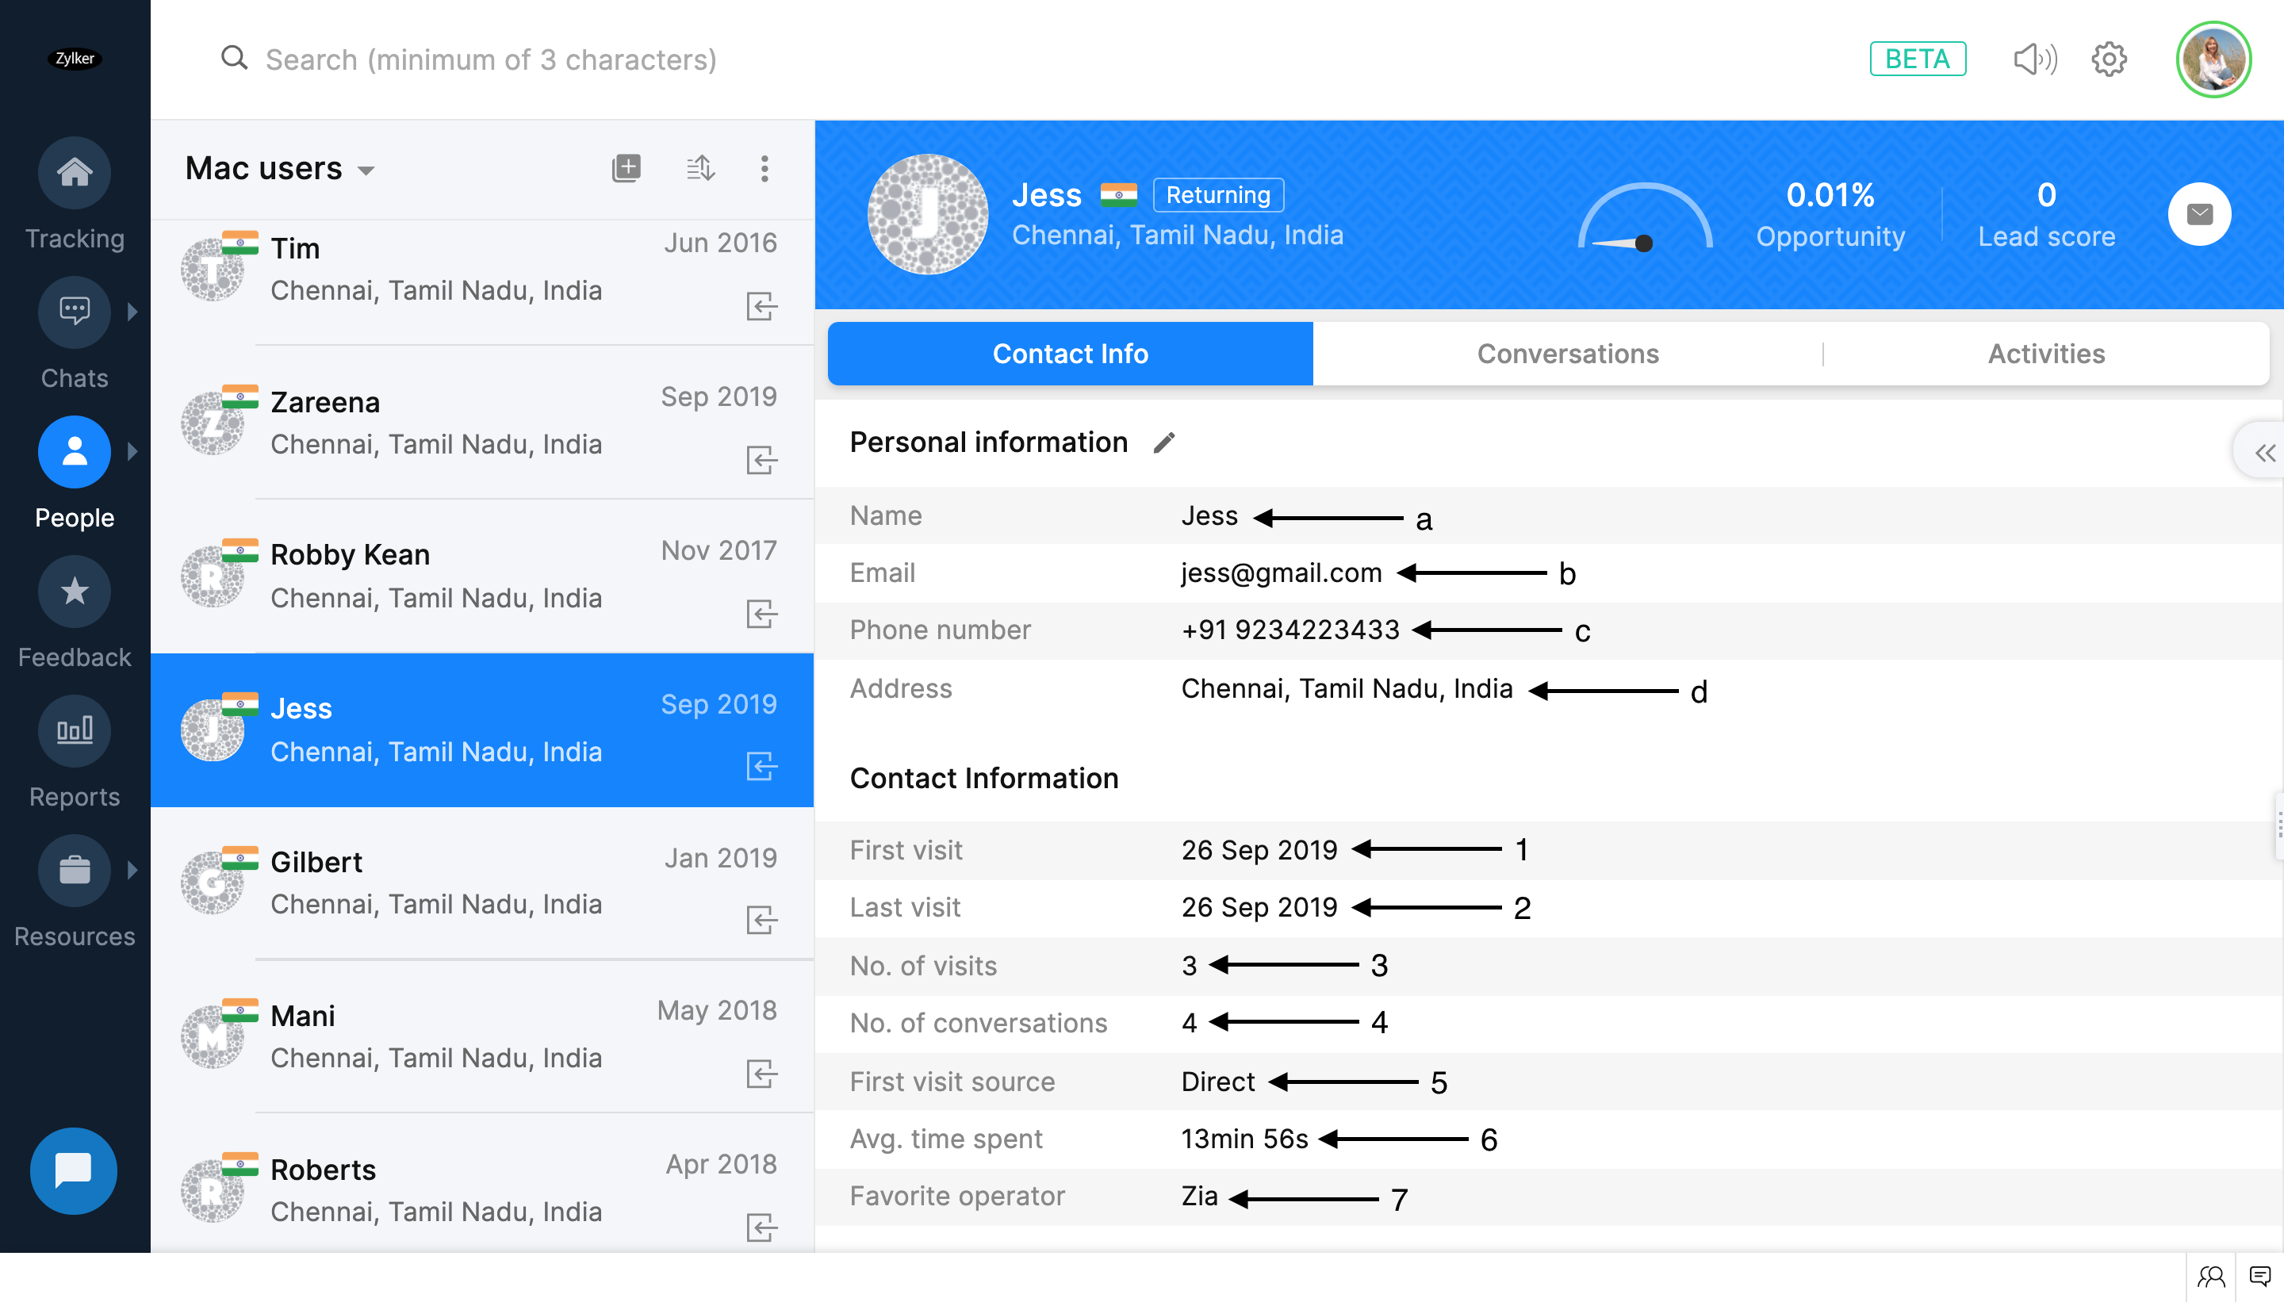The width and height of the screenshot is (2284, 1302).
Task: Open the Tracking home icon
Action: click(x=75, y=173)
